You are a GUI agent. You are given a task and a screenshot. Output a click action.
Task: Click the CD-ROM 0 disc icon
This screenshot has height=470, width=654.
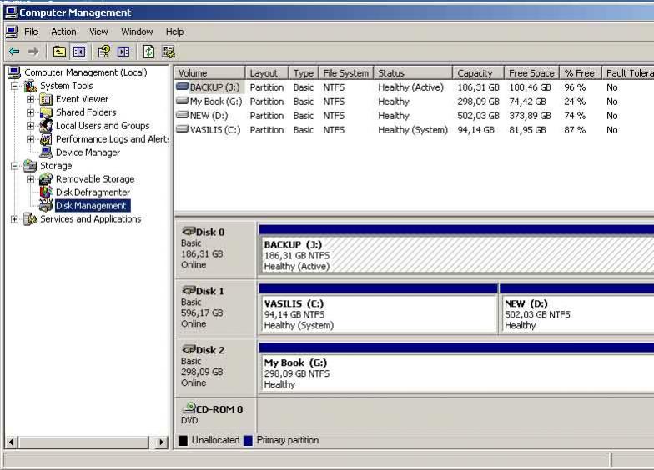[x=189, y=407]
